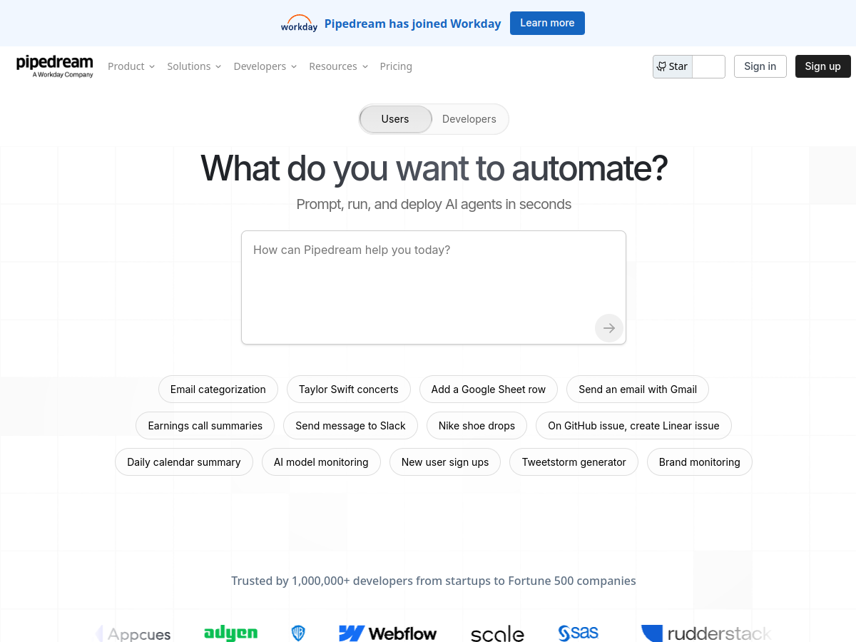856x642 pixels.
Task: Click the Rudderstack logo
Action: tap(706, 633)
